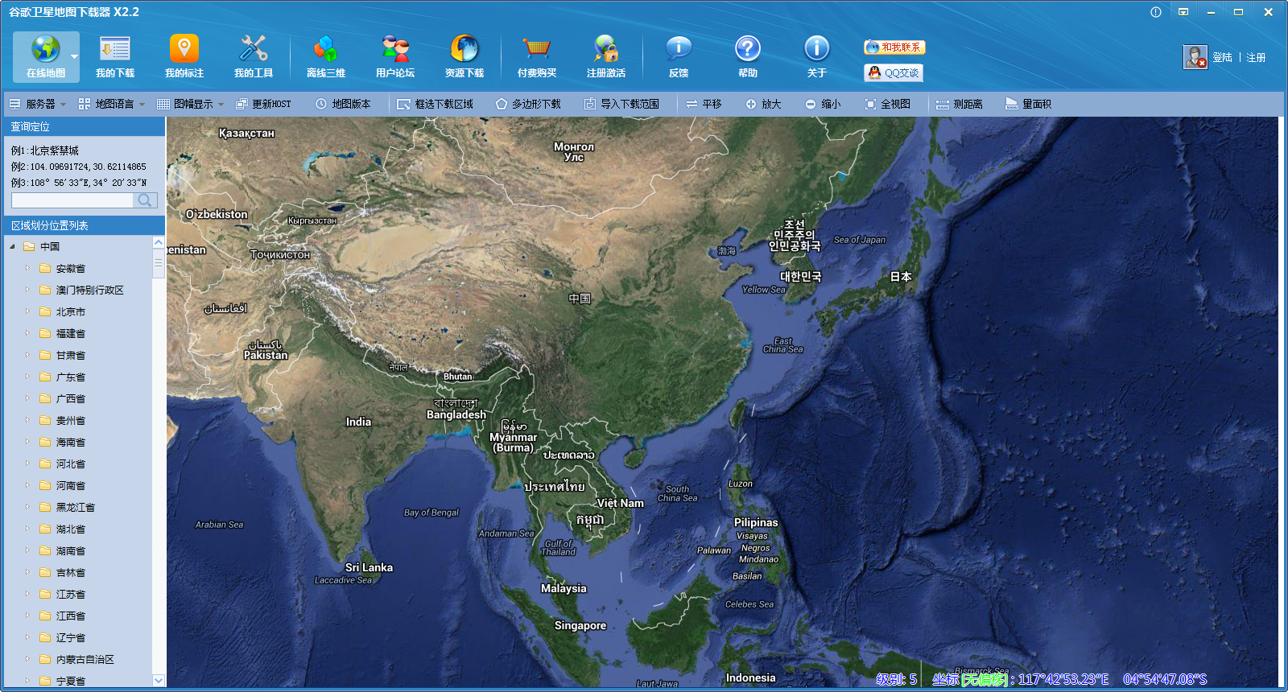This screenshot has height=692, width=1288.
Task: Select 框选下载区域 box selection tool
Action: click(x=436, y=104)
